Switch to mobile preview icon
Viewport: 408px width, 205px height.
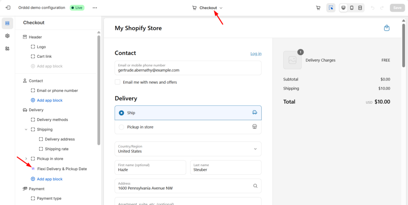[351, 8]
